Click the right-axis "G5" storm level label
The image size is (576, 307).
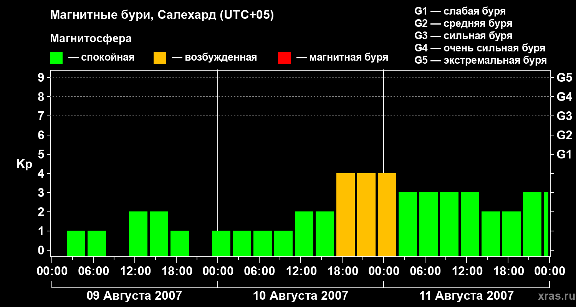(x=564, y=78)
